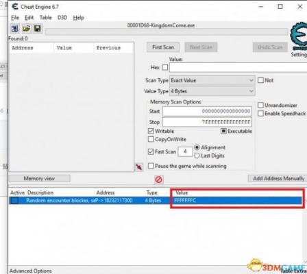Click the First Scan button
This screenshot has width=307, height=274.
pos(163,47)
